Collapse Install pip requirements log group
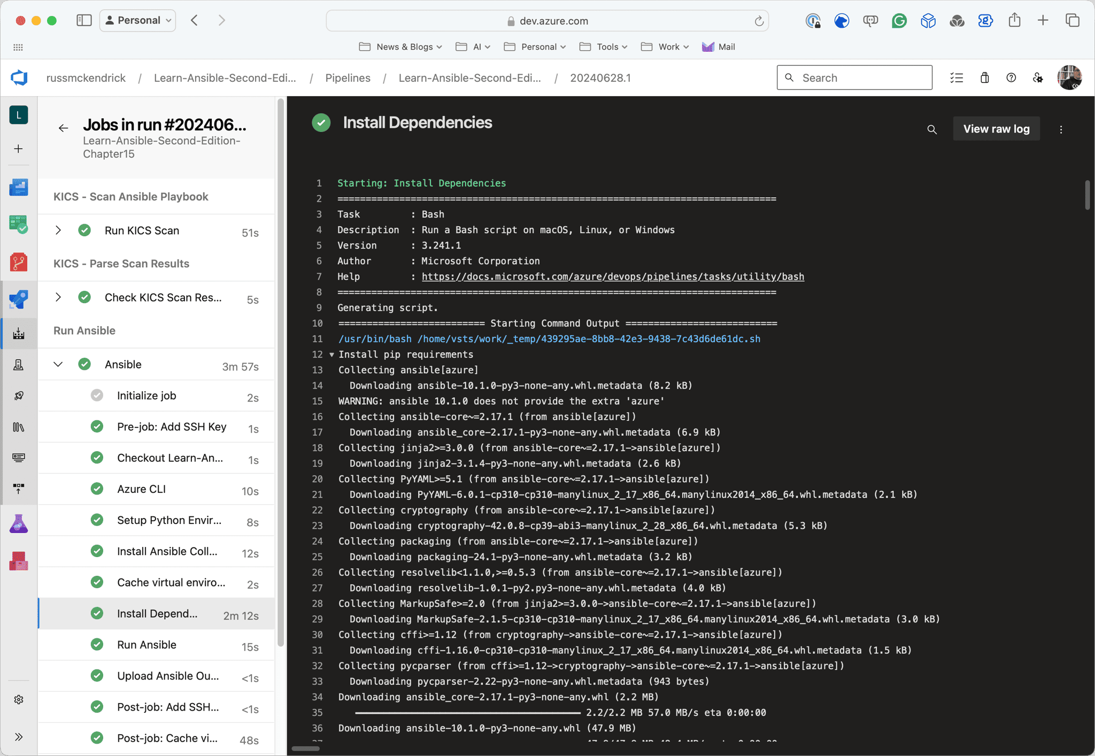The image size is (1095, 756). click(331, 354)
